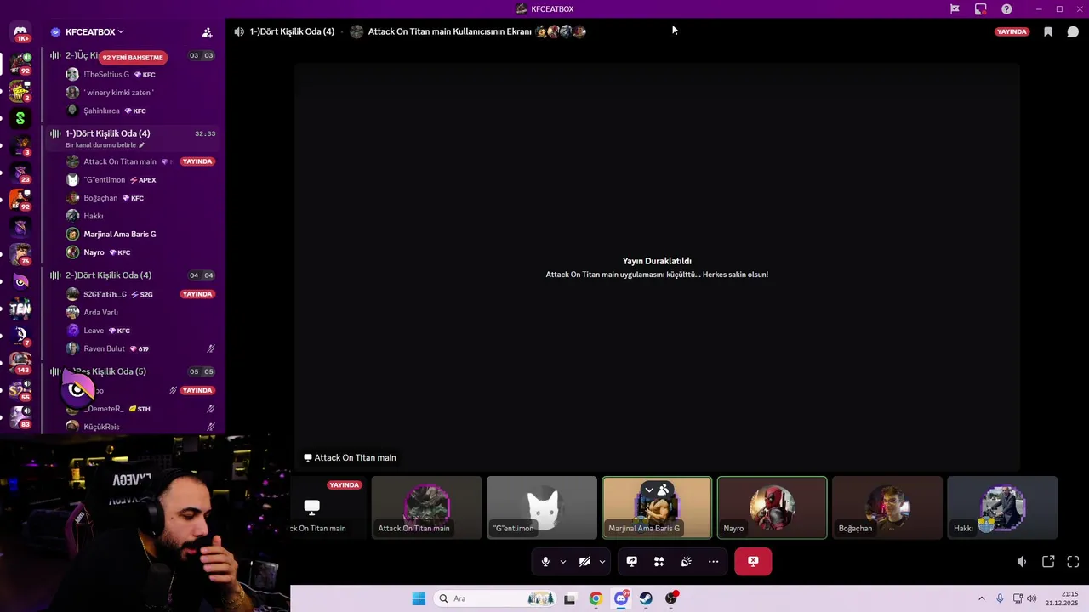1089x612 pixels.
Task: Open Discord direct messages home icon
Action: tap(20, 32)
